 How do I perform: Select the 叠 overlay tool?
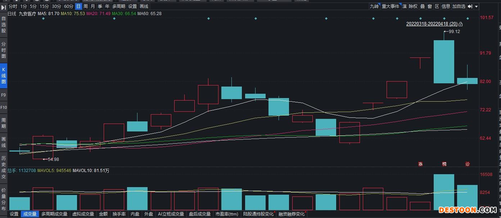pos(423,6)
